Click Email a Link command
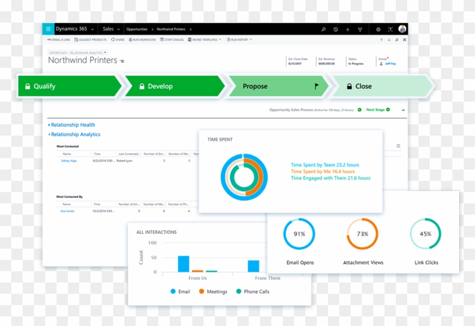The width and height of the screenshot is (475, 326). pos(58,40)
